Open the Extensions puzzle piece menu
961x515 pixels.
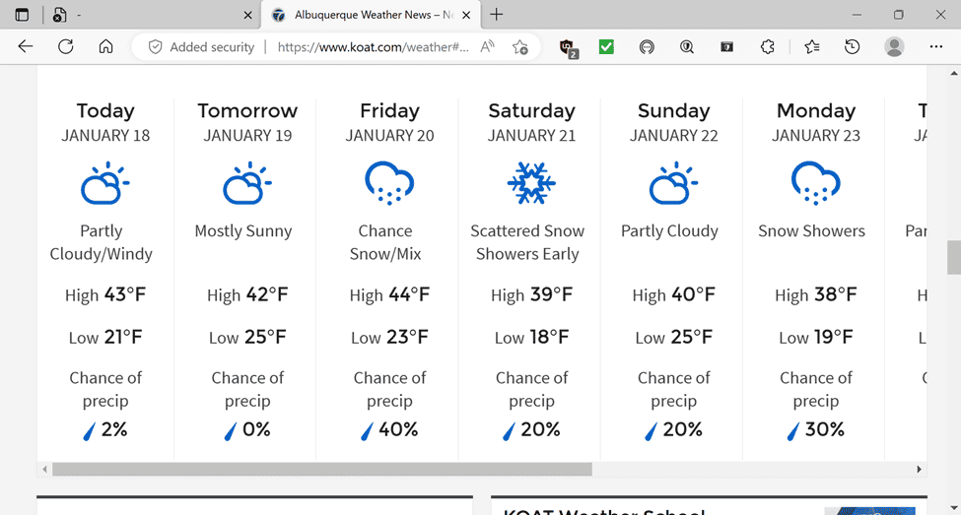pos(768,46)
